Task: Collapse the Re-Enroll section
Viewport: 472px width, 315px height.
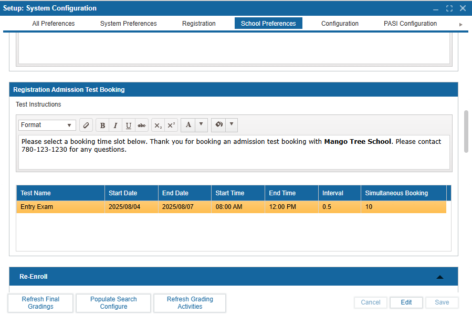Action: pyautogui.click(x=440, y=277)
